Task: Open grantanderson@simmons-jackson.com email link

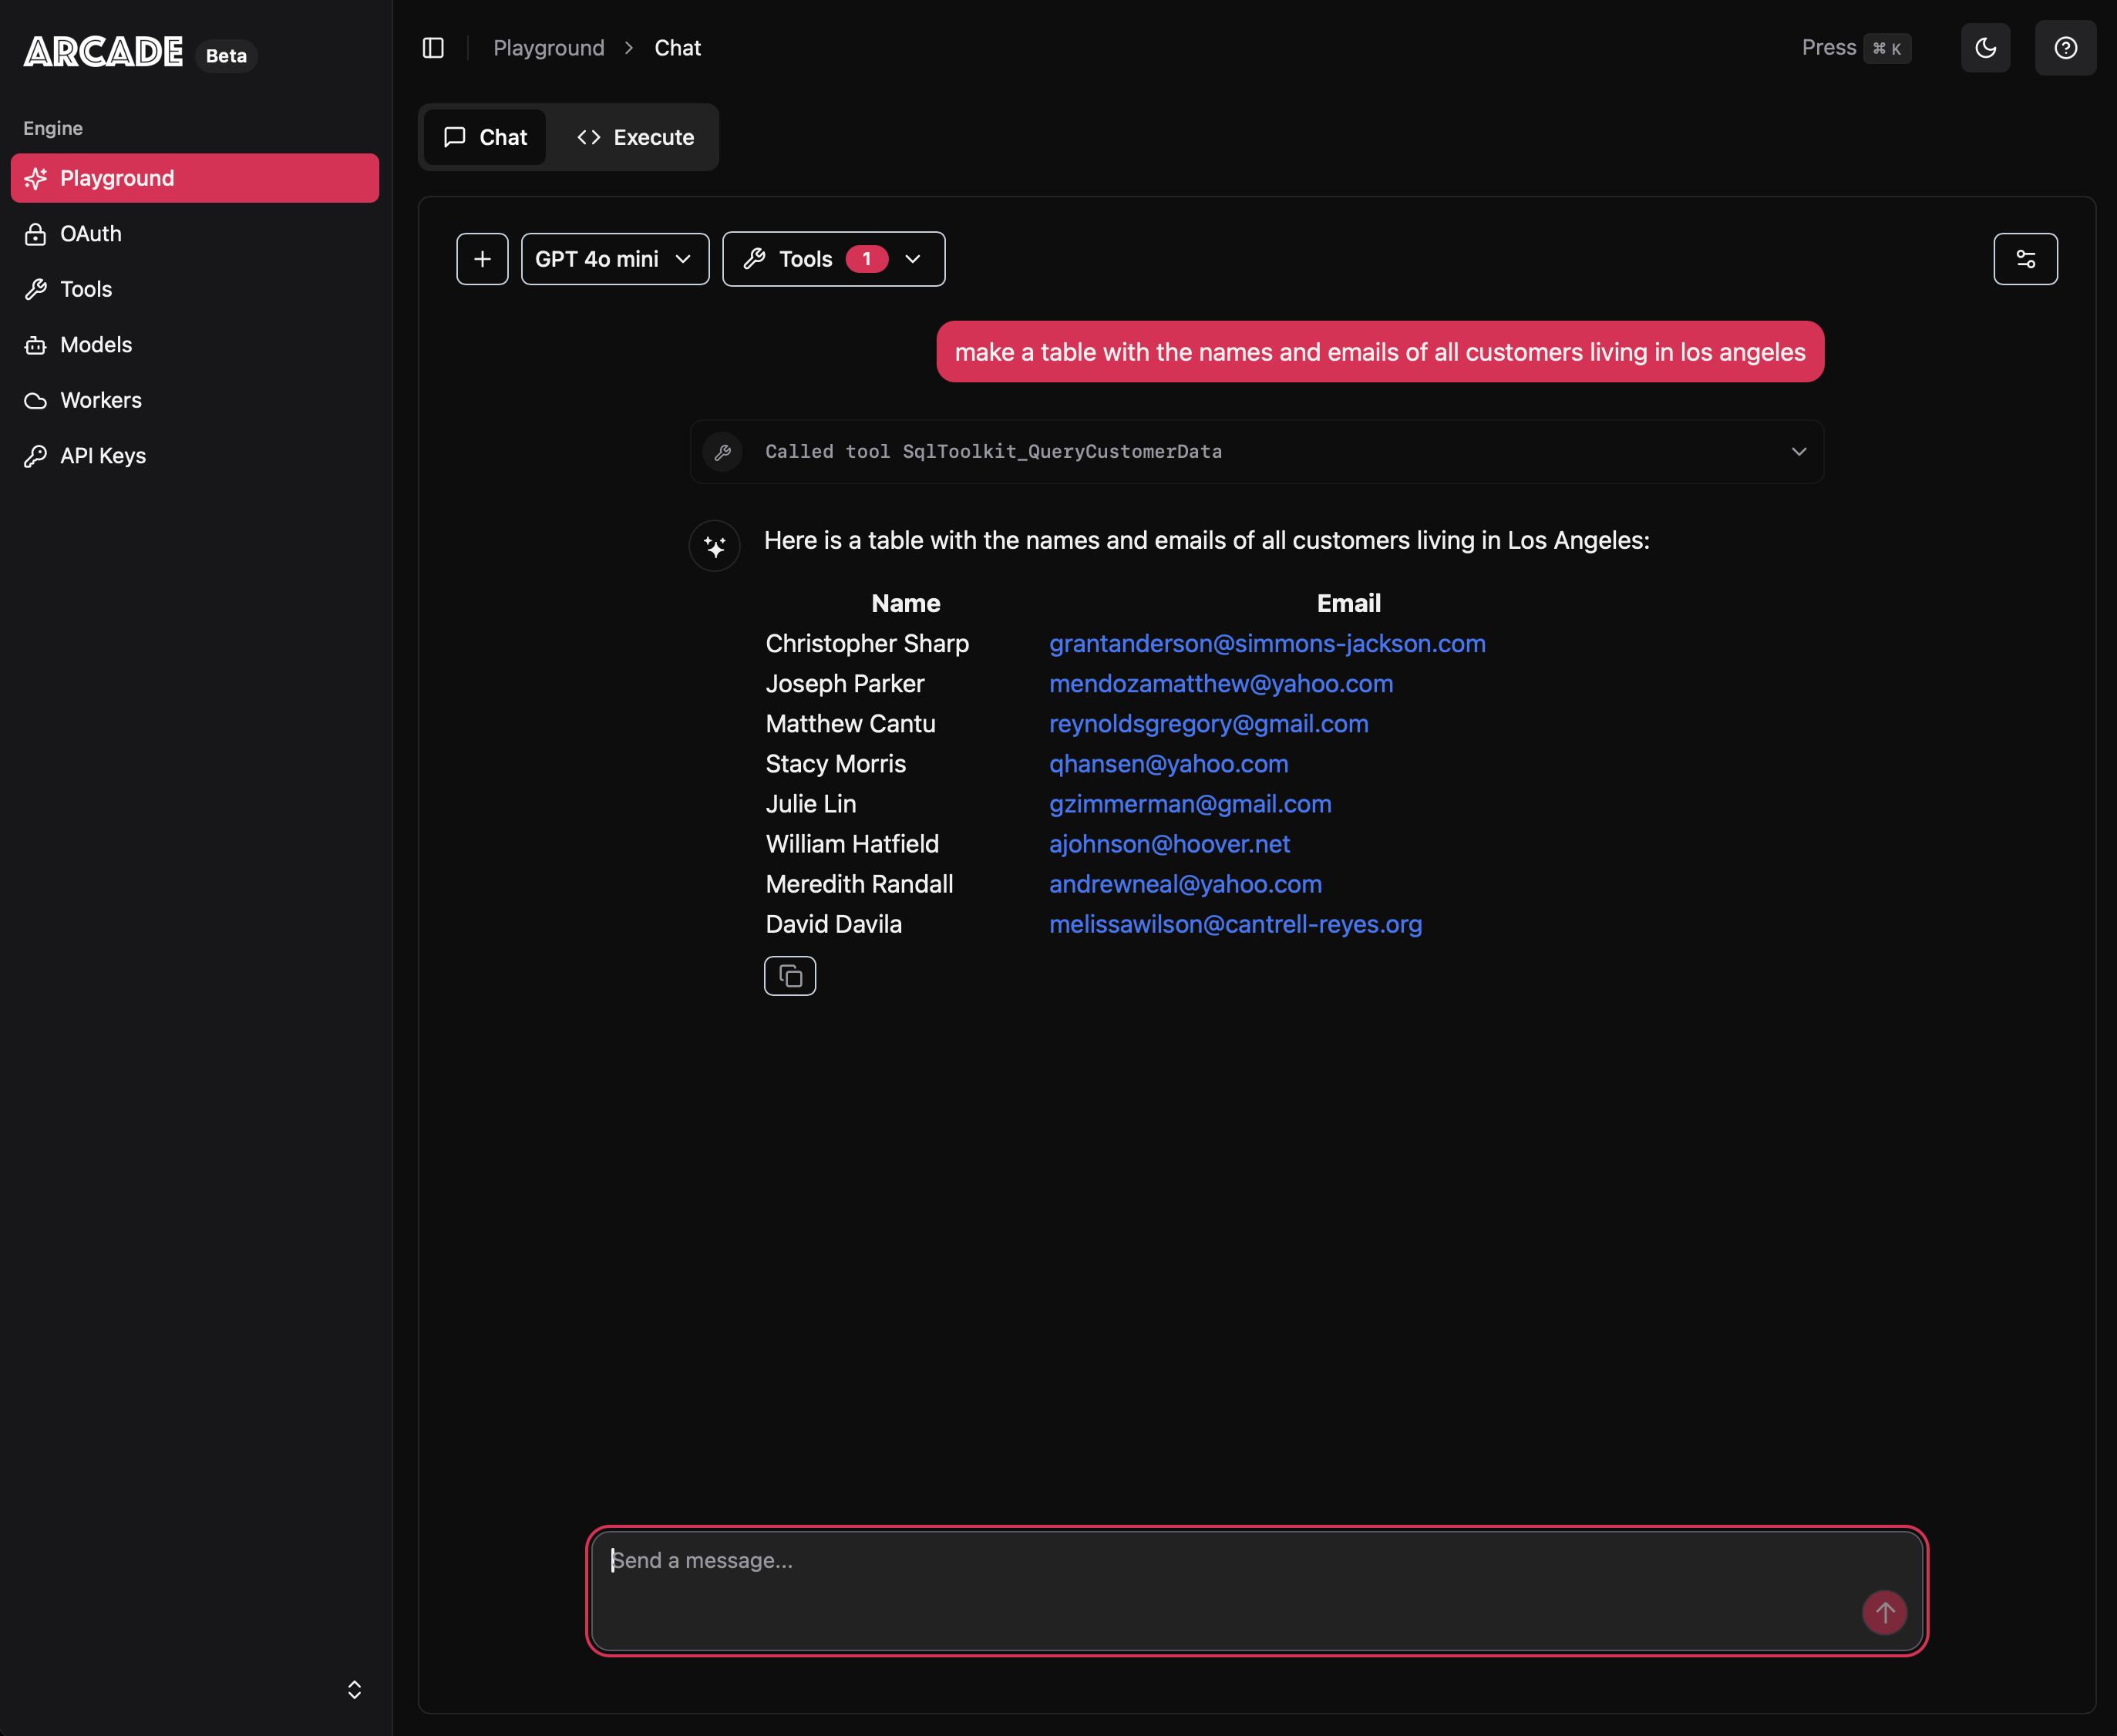Action: 1267,644
